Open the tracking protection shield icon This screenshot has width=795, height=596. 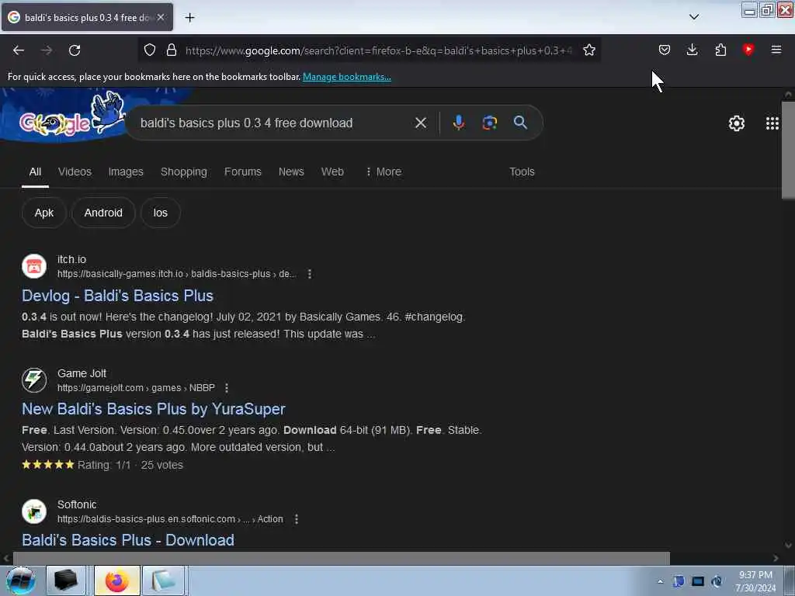point(150,50)
